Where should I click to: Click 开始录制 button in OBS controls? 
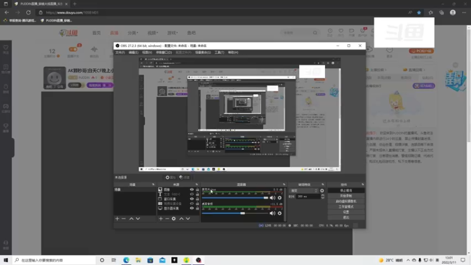pos(346,196)
